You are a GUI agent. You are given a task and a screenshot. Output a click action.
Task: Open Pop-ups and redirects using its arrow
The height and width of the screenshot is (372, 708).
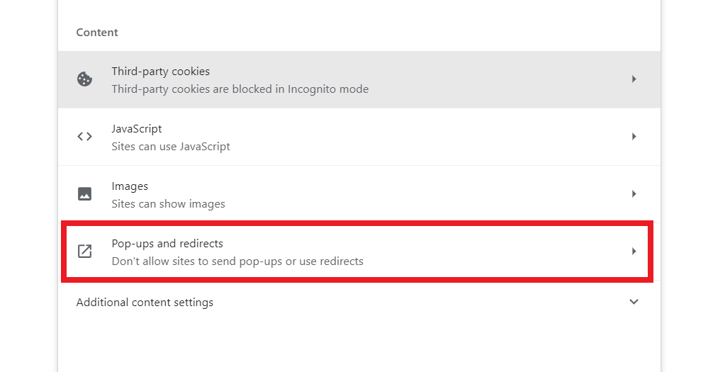[634, 252]
